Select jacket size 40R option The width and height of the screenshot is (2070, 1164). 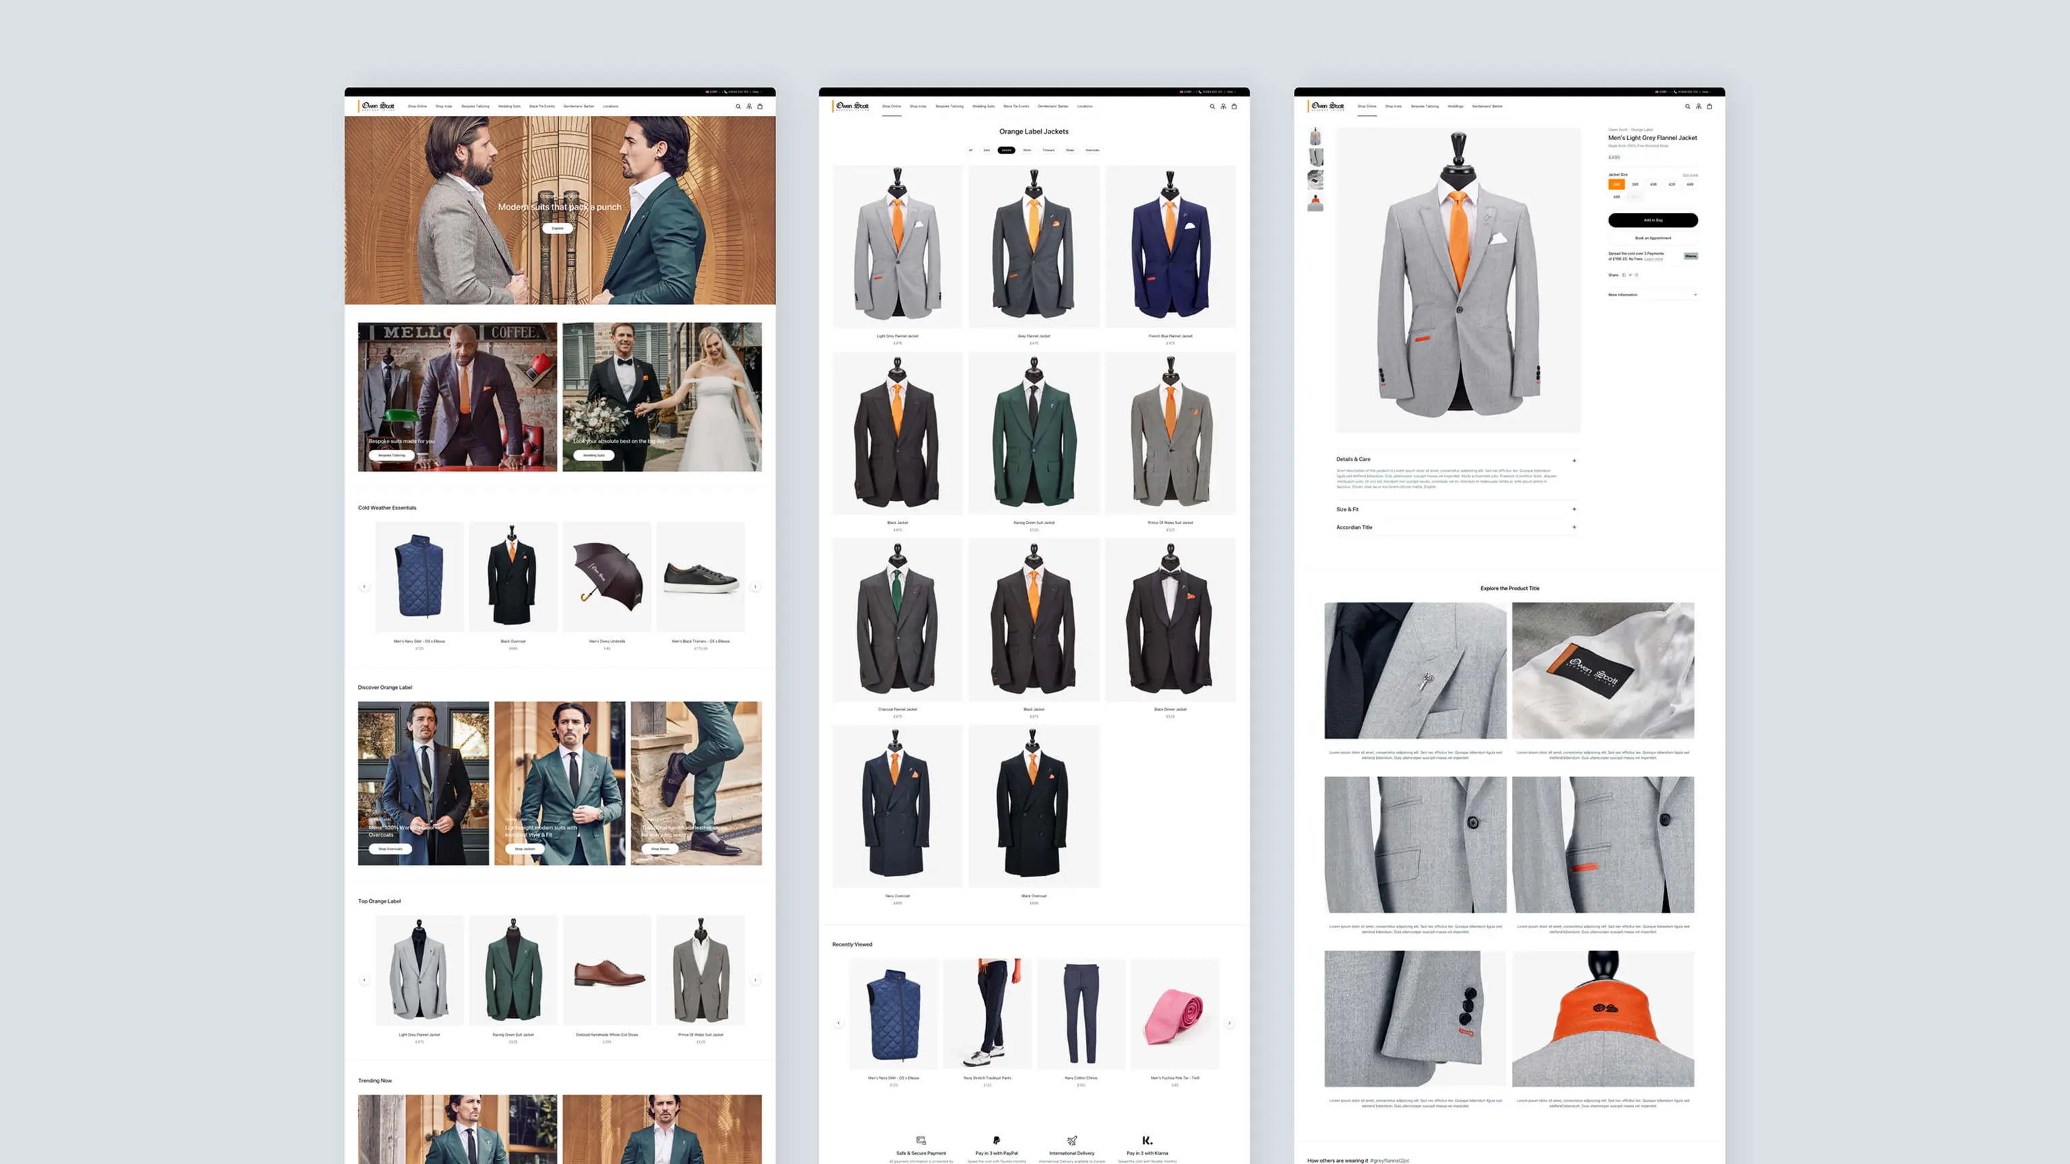(1653, 185)
